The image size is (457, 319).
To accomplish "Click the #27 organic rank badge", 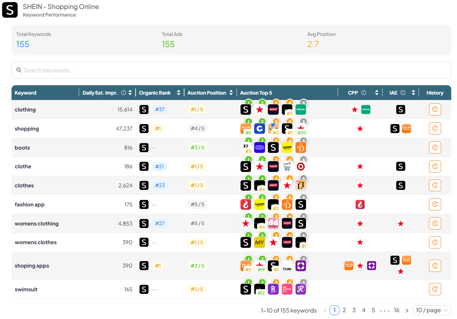I will tap(160, 223).
